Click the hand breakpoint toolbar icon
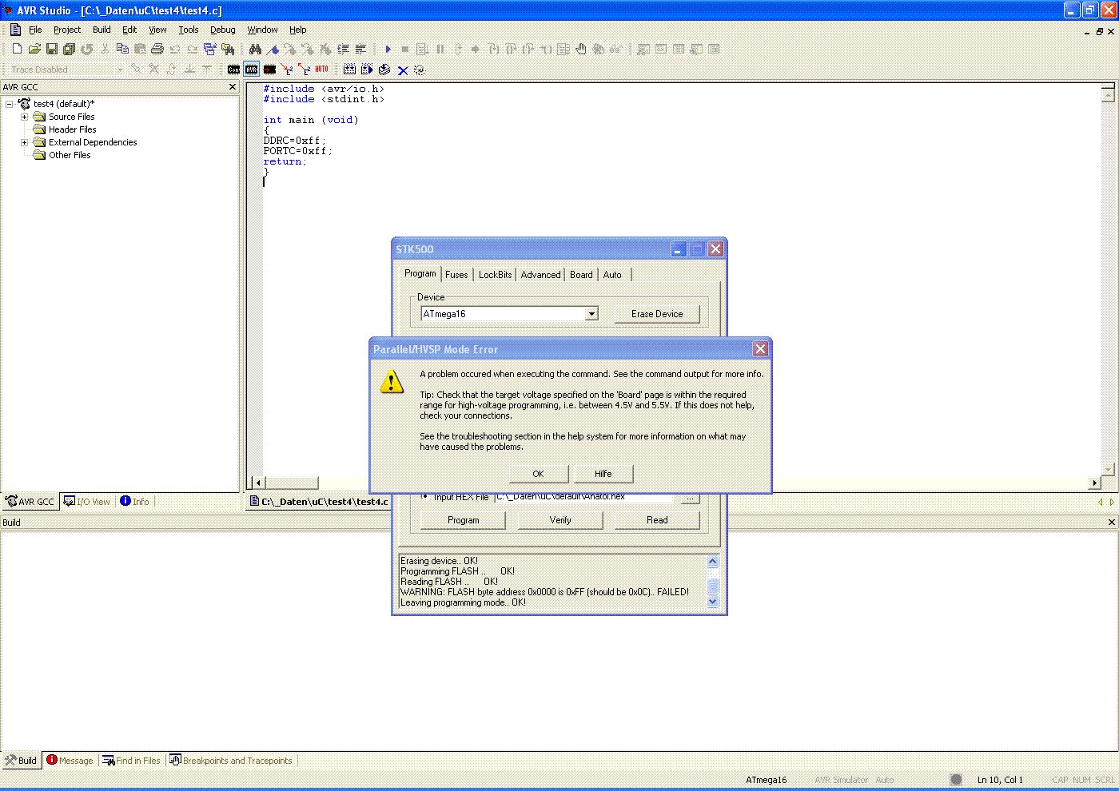The height and width of the screenshot is (791, 1119). 581,50
